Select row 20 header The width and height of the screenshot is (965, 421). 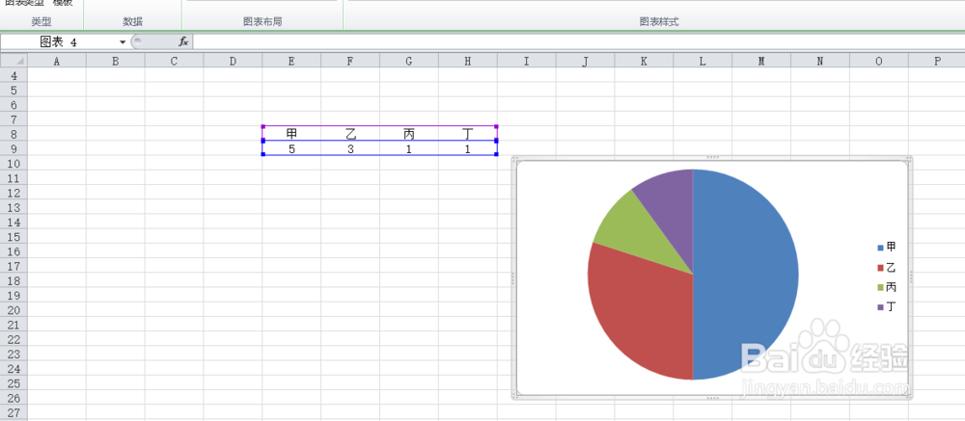click(14, 310)
